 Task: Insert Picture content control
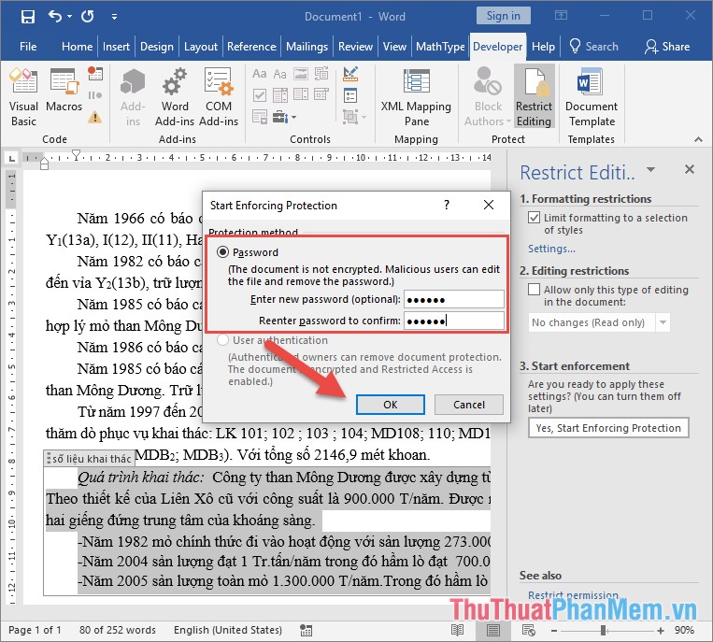[x=301, y=74]
